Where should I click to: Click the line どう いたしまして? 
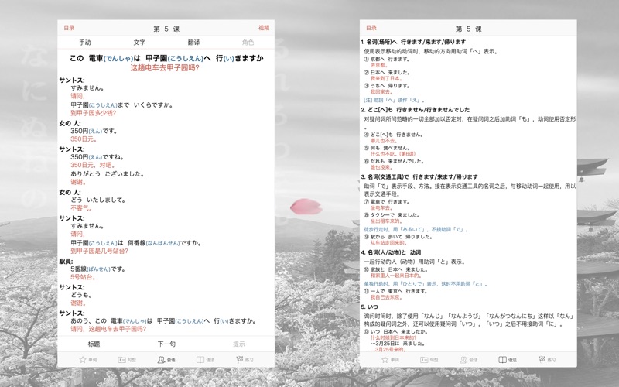point(98,200)
